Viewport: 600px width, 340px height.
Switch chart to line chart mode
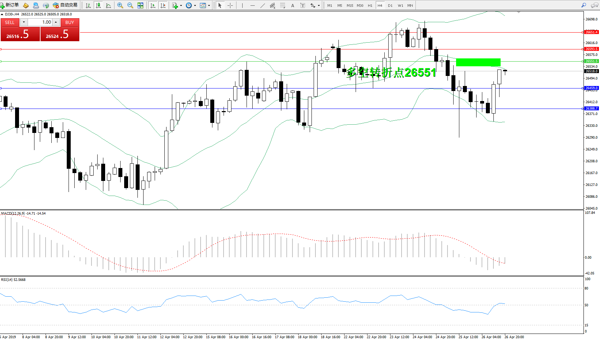[x=108, y=5]
